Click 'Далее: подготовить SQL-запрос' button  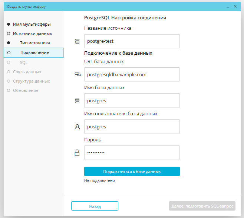pyautogui.click(x=202, y=206)
